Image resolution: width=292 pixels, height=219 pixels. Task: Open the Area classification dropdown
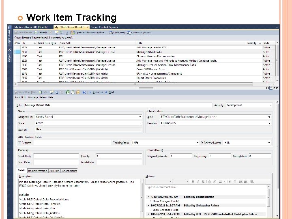[x=269, y=117]
